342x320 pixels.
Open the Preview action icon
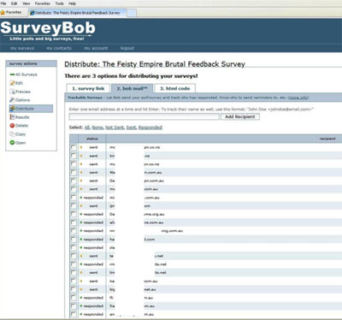tap(12, 92)
